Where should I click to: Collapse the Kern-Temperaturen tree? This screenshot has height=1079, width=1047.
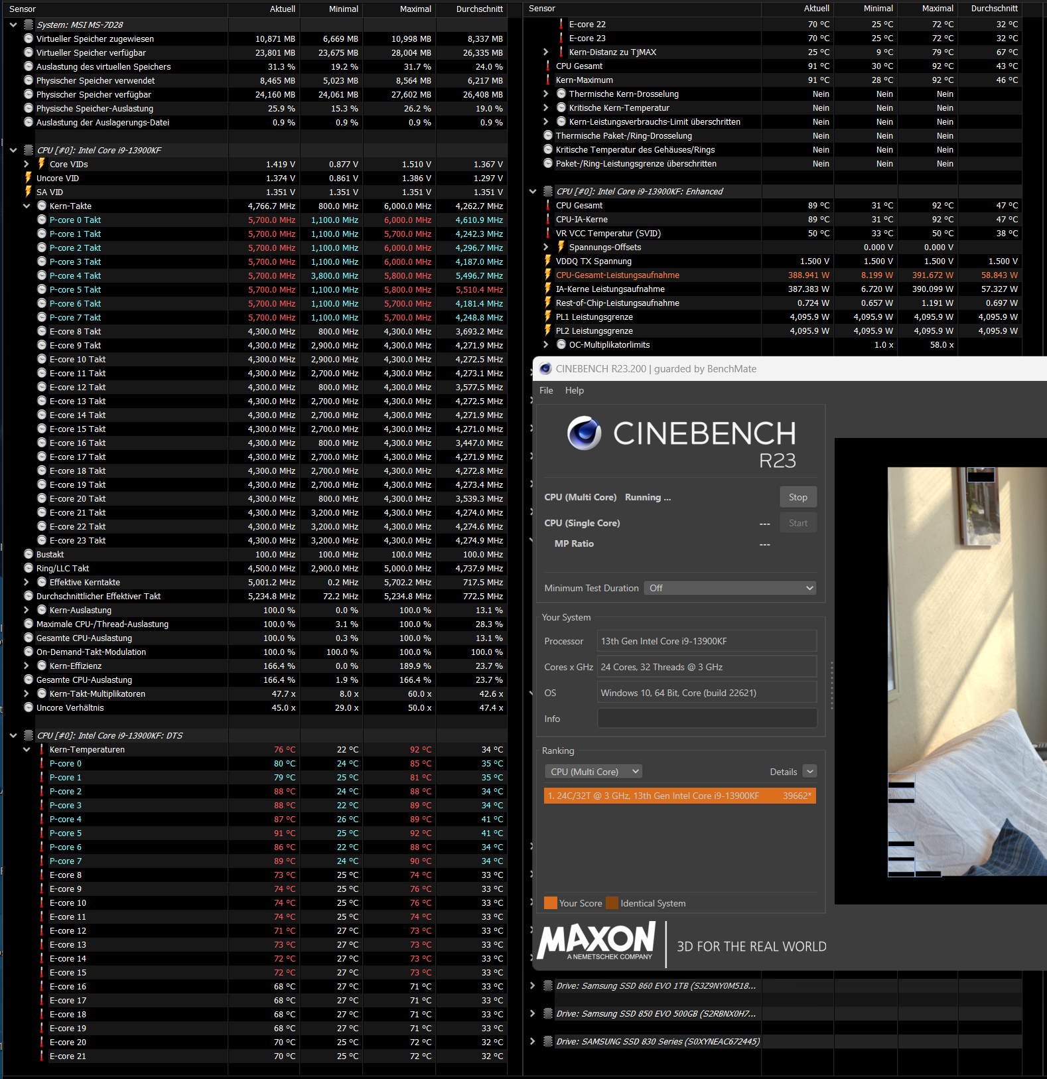coord(27,749)
